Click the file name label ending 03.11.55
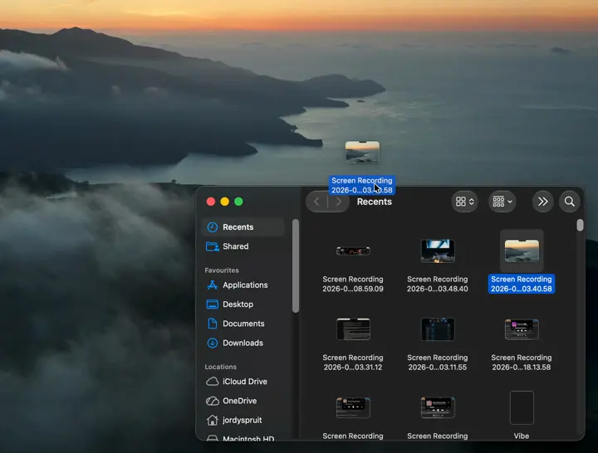Image resolution: width=598 pixels, height=453 pixels. pos(438,363)
